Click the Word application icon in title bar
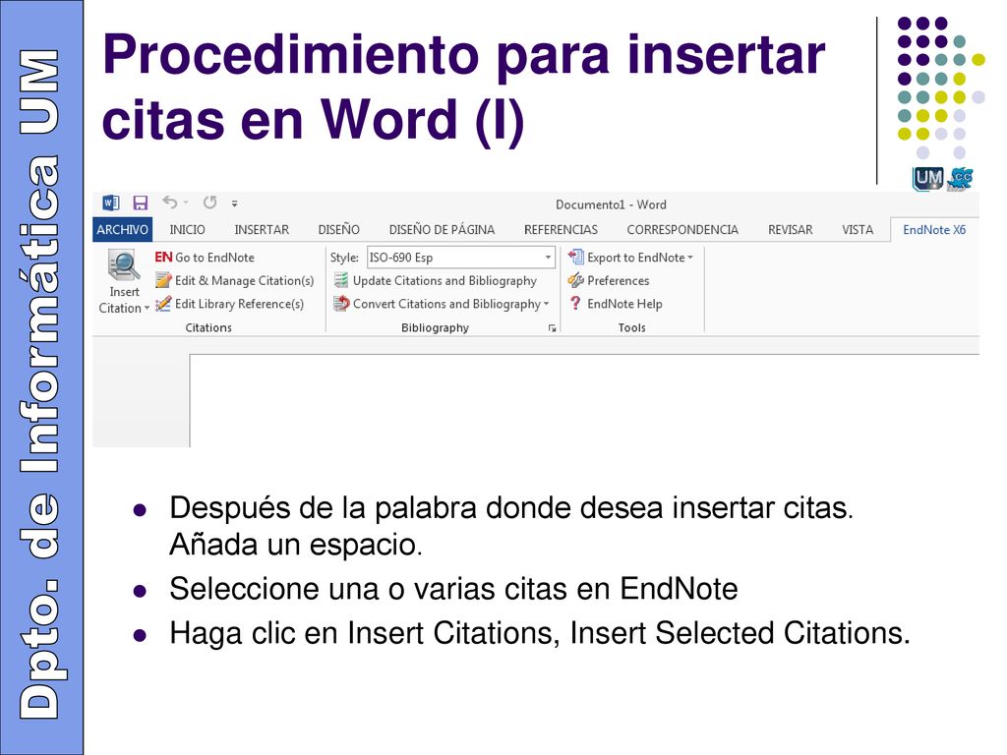Viewport: 1007px width, 755px height. pos(110,203)
